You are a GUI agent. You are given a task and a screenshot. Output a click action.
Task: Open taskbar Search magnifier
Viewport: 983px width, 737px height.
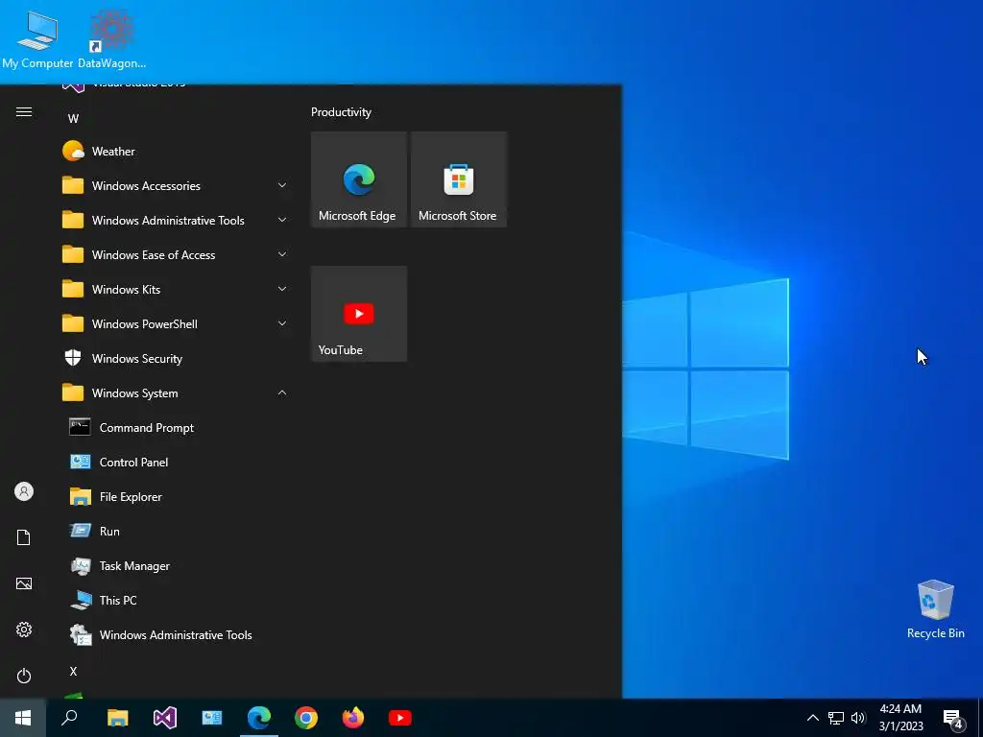click(69, 718)
